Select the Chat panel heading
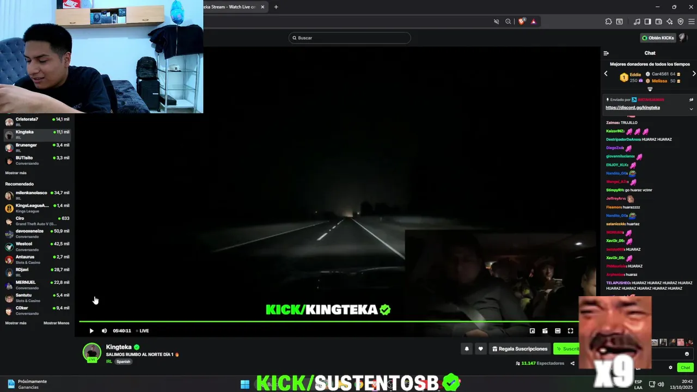Image resolution: width=697 pixels, height=392 pixels. coord(650,53)
